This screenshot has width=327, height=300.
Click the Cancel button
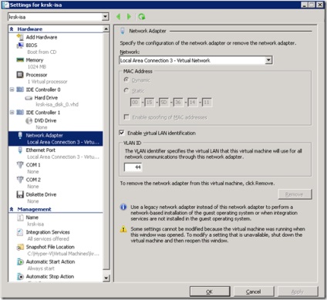click(x=254, y=292)
